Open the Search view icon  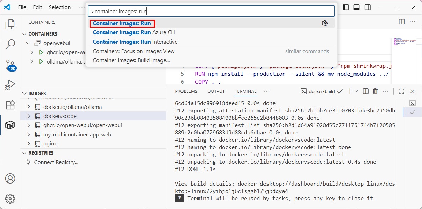coord(10,44)
